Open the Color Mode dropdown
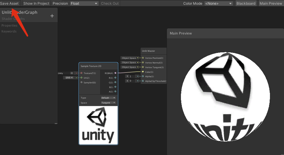 coord(218,4)
